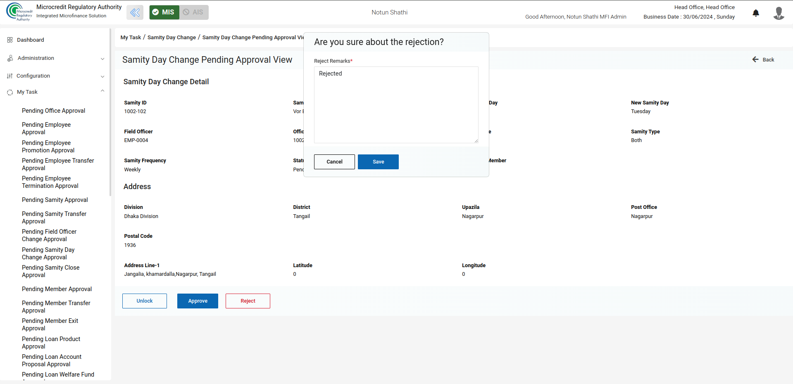This screenshot has width=793, height=384.
Task: Click the My Task circle icon
Action: (x=10, y=92)
